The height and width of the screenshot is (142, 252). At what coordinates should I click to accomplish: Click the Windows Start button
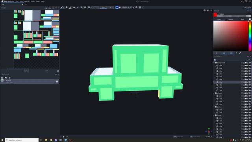2,140
